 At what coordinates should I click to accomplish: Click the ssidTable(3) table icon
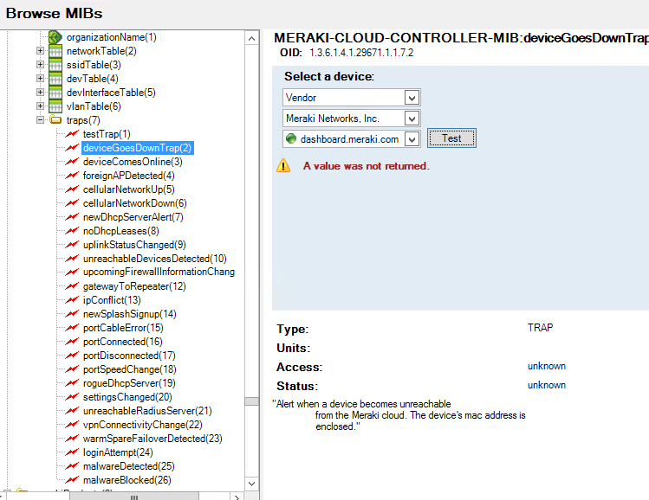tap(55, 65)
